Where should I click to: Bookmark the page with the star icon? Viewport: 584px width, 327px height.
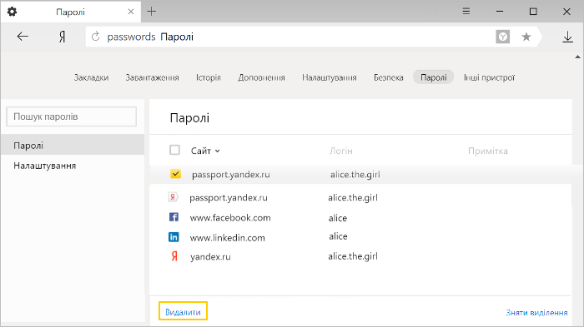pos(526,37)
